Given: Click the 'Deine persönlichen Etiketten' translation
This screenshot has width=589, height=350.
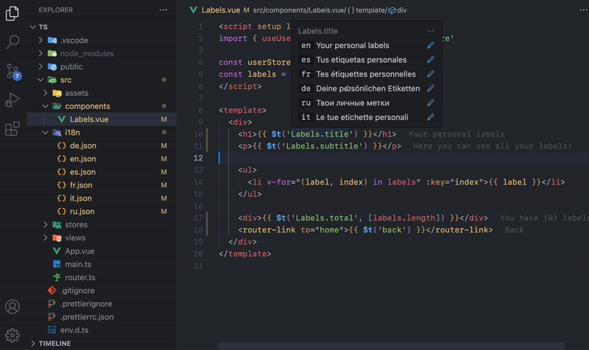Looking at the screenshot, I should (x=367, y=88).
